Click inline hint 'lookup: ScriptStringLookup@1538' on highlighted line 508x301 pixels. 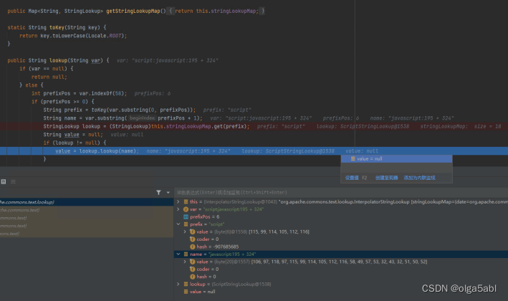click(x=288, y=151)
